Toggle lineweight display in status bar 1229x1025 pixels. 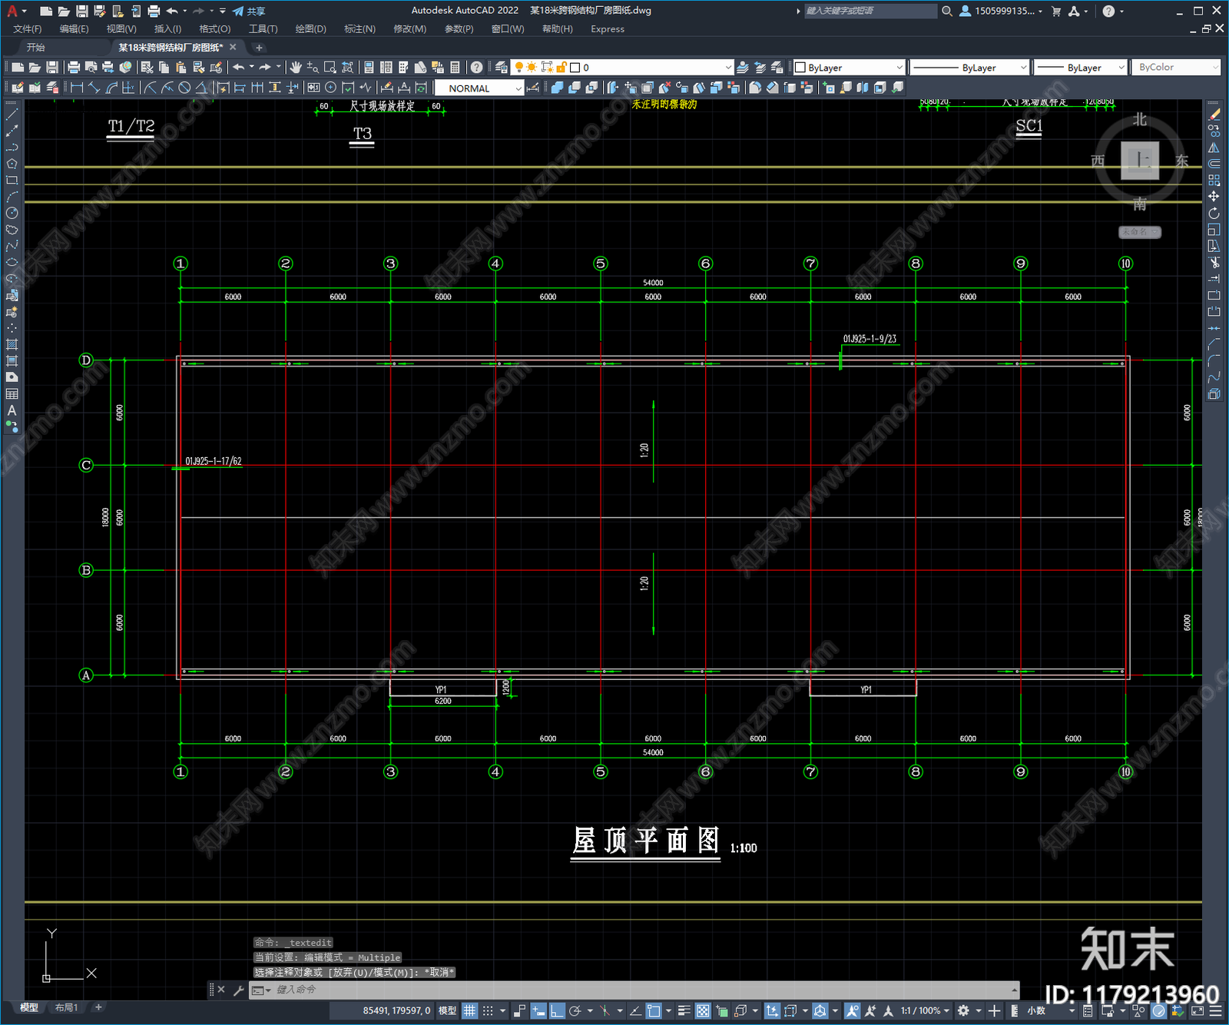(684, 1011)
